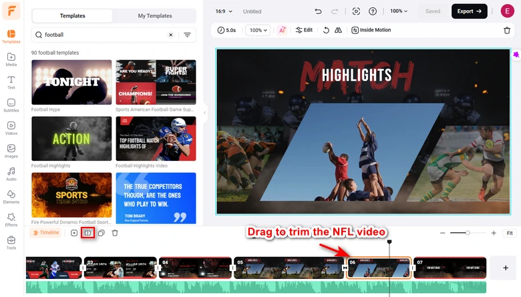This screenshot has height=297, width=521.
Task: Open the 5.0s duration setting
Action: point(226,30)
